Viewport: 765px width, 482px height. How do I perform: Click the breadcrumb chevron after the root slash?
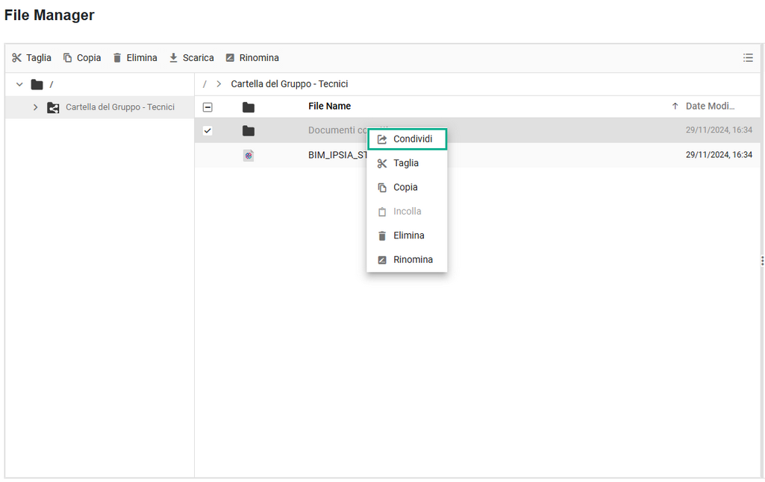pyautogui.click(x=218, y=84)
